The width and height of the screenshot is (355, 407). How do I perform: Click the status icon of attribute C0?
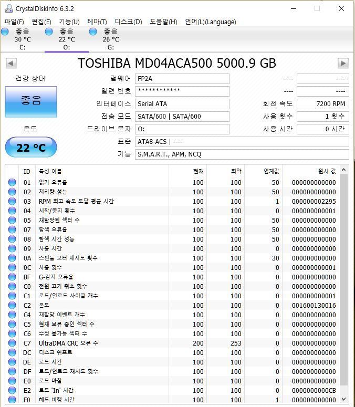point(12,286)
